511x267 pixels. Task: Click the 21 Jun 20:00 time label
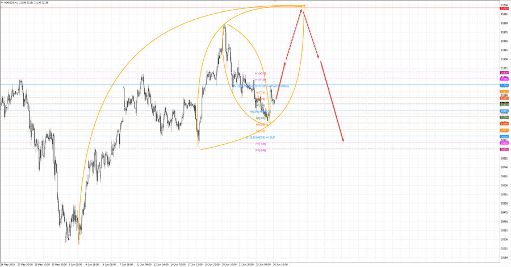[246, 264]
